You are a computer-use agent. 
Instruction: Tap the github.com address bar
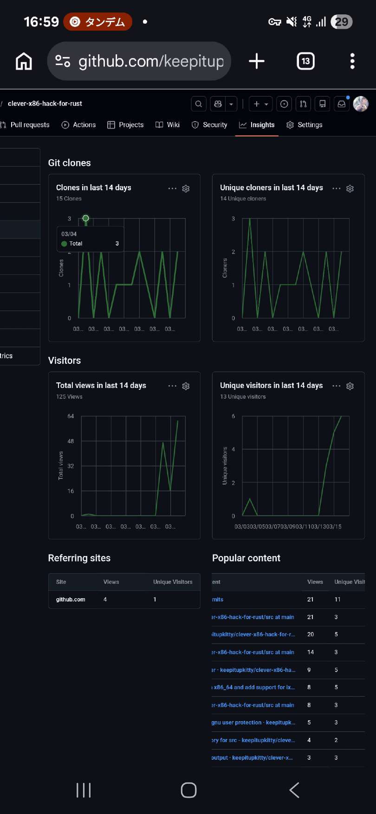coord(139,61)
